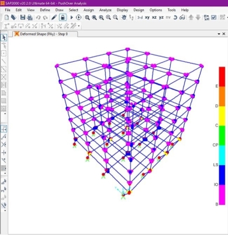Viewport: 228px width, 235px height.
Task: Set xy plane view
Action: click(x=147, y=17)
